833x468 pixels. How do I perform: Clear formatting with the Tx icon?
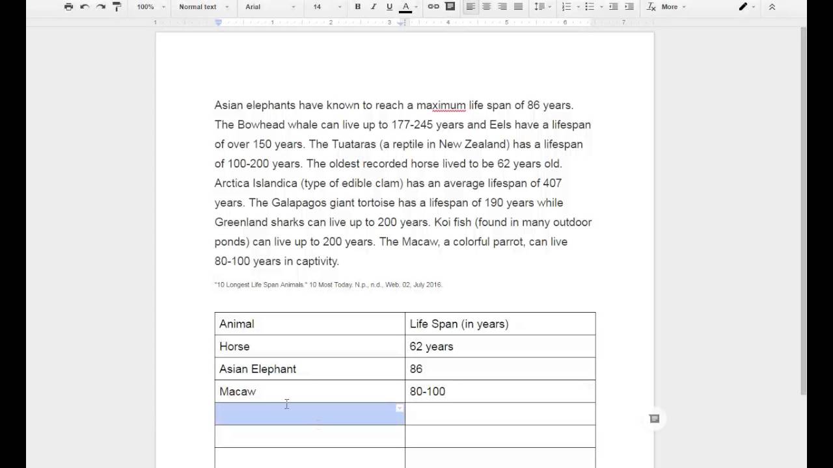pos(651,6)
